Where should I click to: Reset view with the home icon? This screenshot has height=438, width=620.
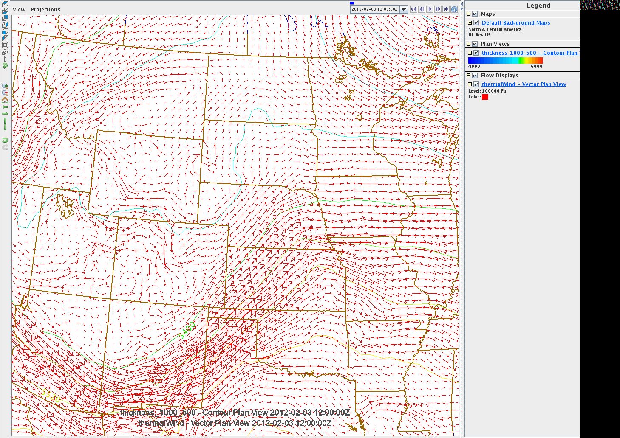coord(5,100)
